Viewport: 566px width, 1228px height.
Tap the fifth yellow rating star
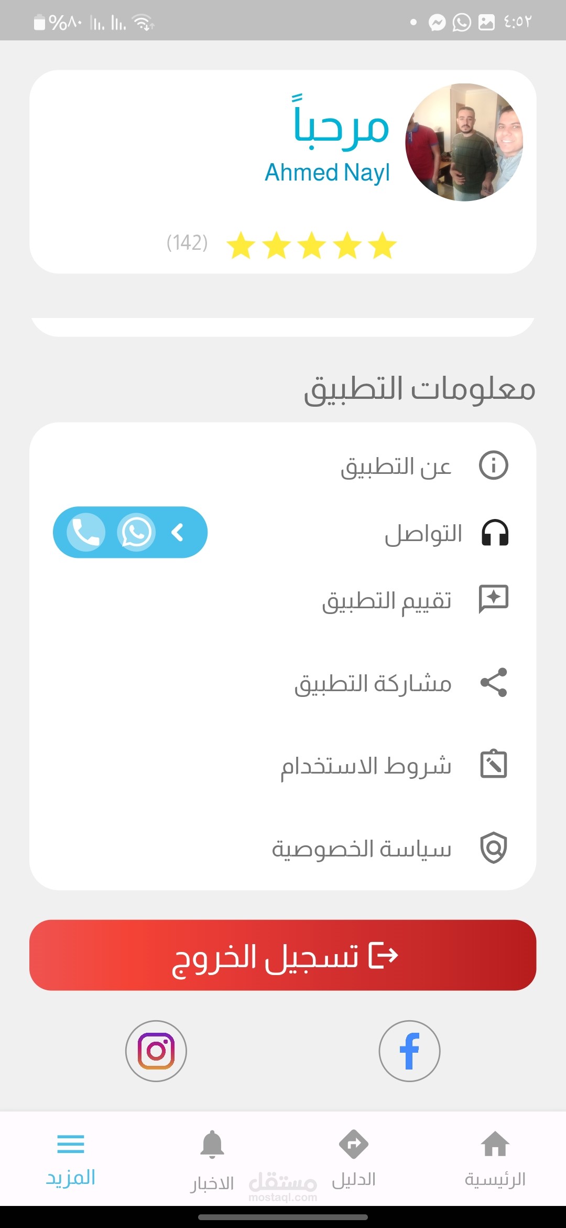241,245
